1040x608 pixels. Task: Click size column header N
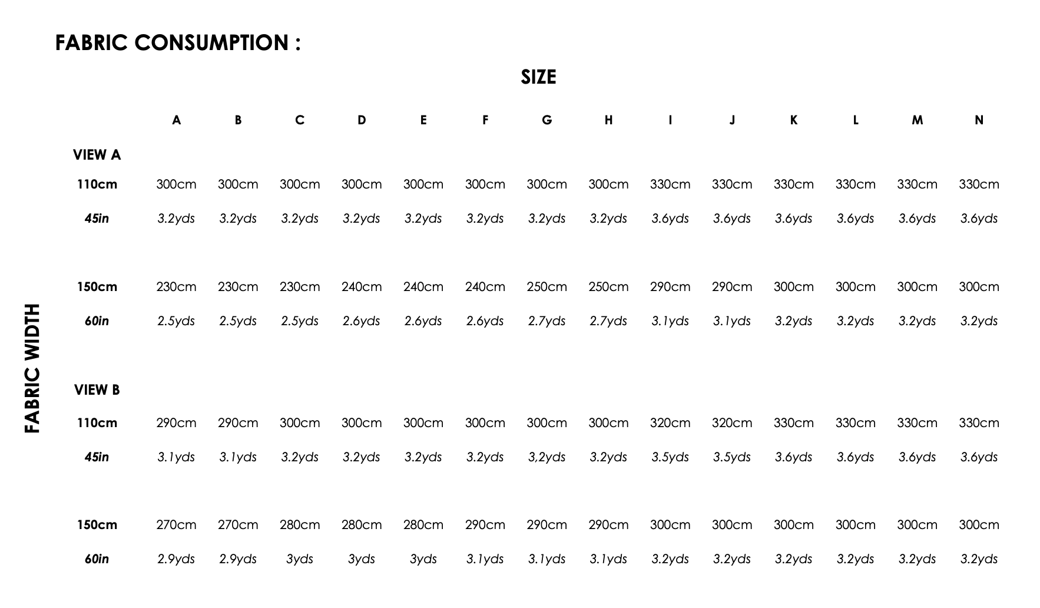(x=979, y=120)
